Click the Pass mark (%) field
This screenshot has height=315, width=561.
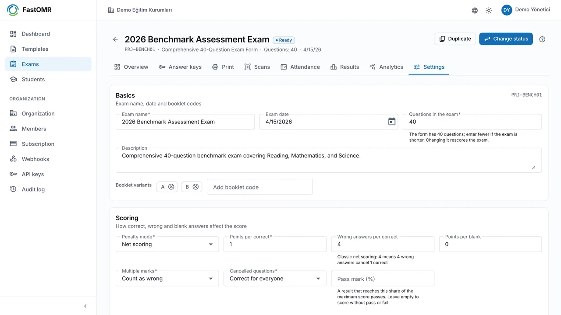point(383,279)
